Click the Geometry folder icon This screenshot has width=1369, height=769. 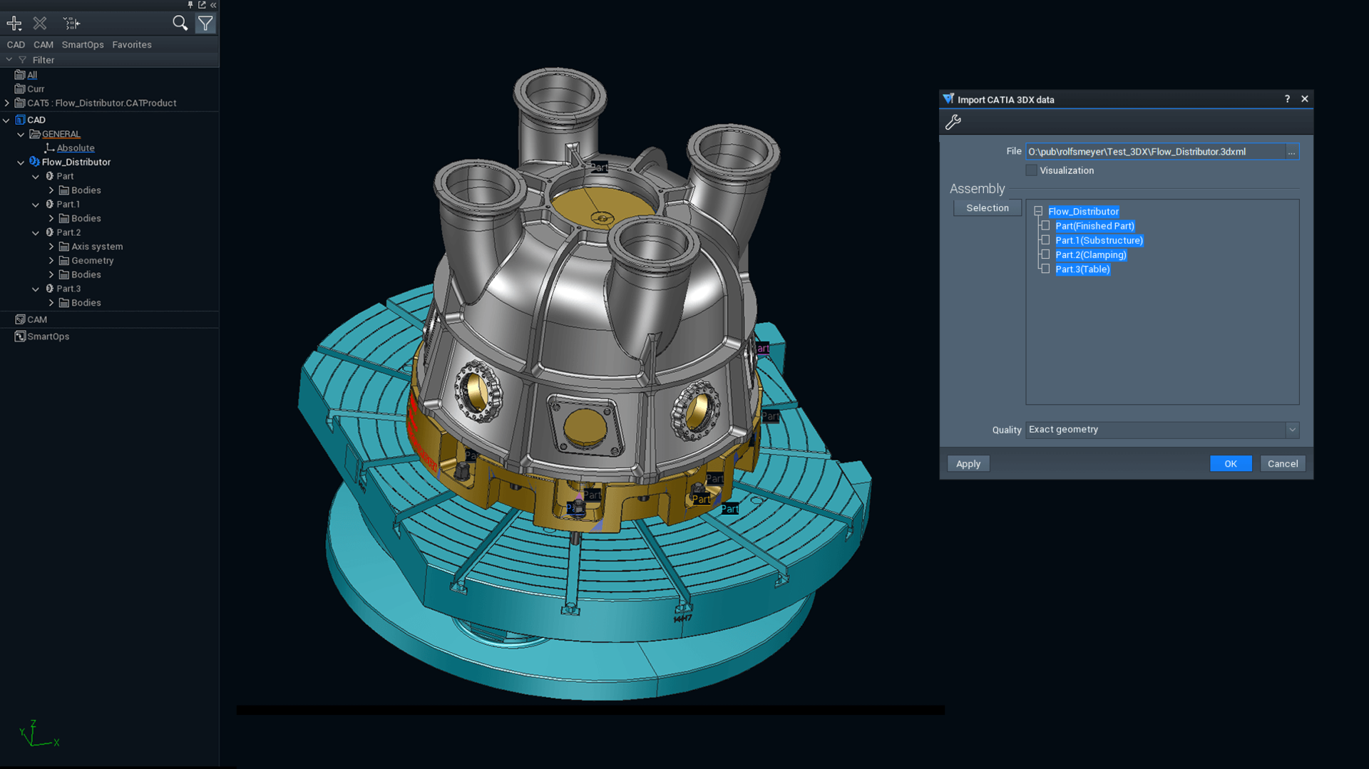64,261
